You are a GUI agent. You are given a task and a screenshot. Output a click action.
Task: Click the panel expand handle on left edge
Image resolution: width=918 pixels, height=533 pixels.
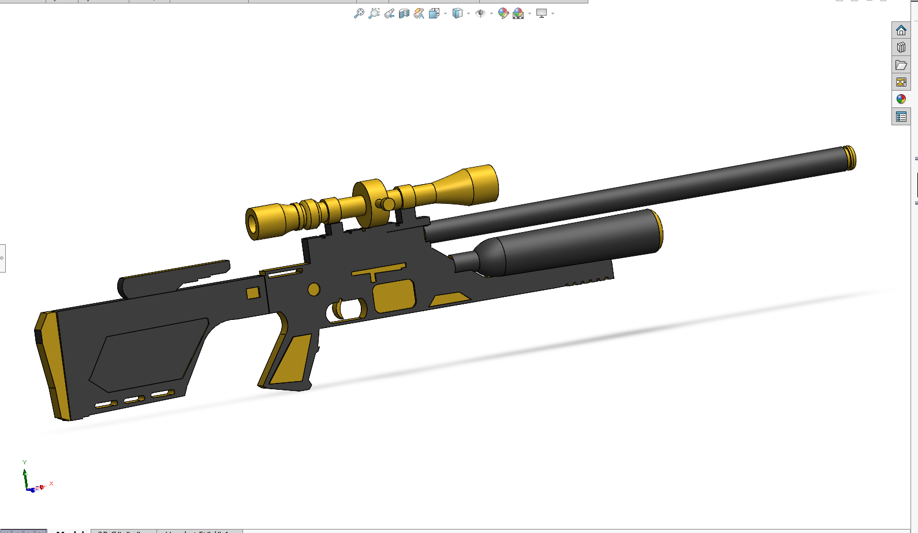pyautogui.click(x=2, y=258)
